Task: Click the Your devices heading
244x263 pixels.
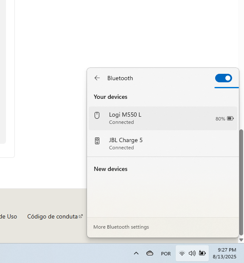Action: (110, 97)
